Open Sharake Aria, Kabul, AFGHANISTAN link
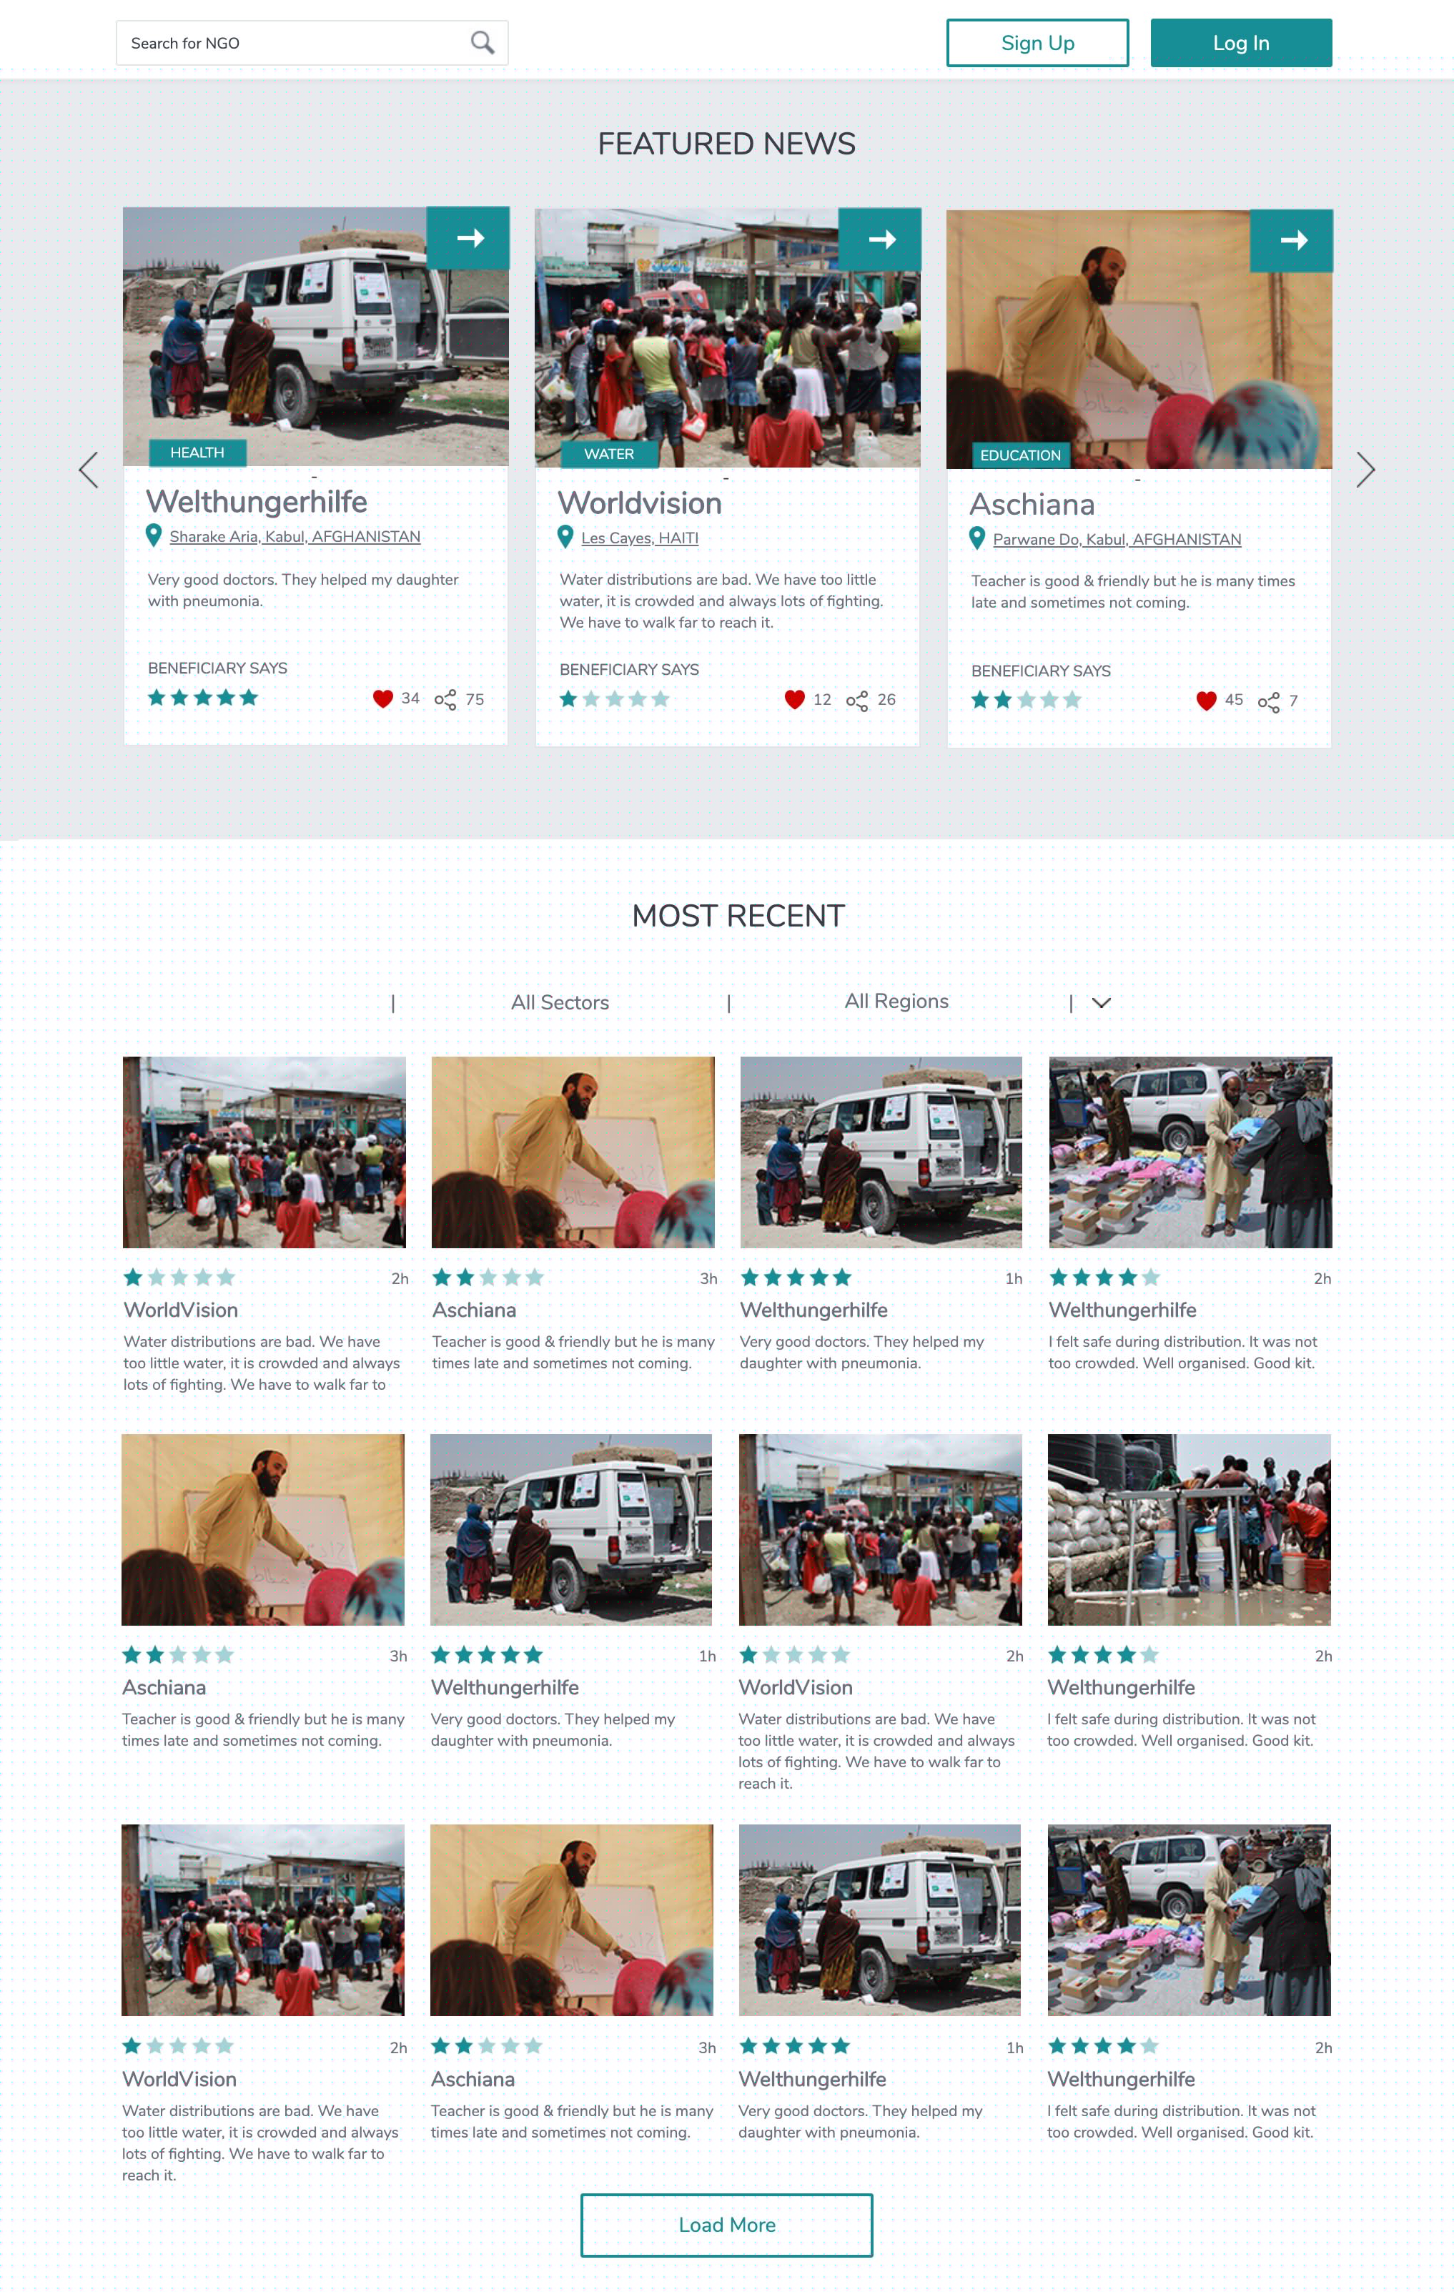Screen dimensions: 1454x2292 coord(295,537)
